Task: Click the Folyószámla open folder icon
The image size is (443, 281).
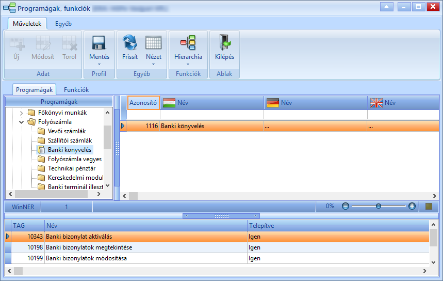Action: click(x=31, y=122)
